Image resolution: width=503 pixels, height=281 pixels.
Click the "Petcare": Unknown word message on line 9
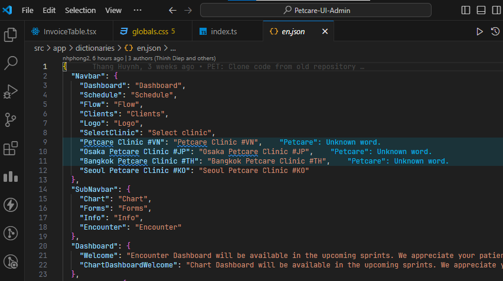(330, 142)
